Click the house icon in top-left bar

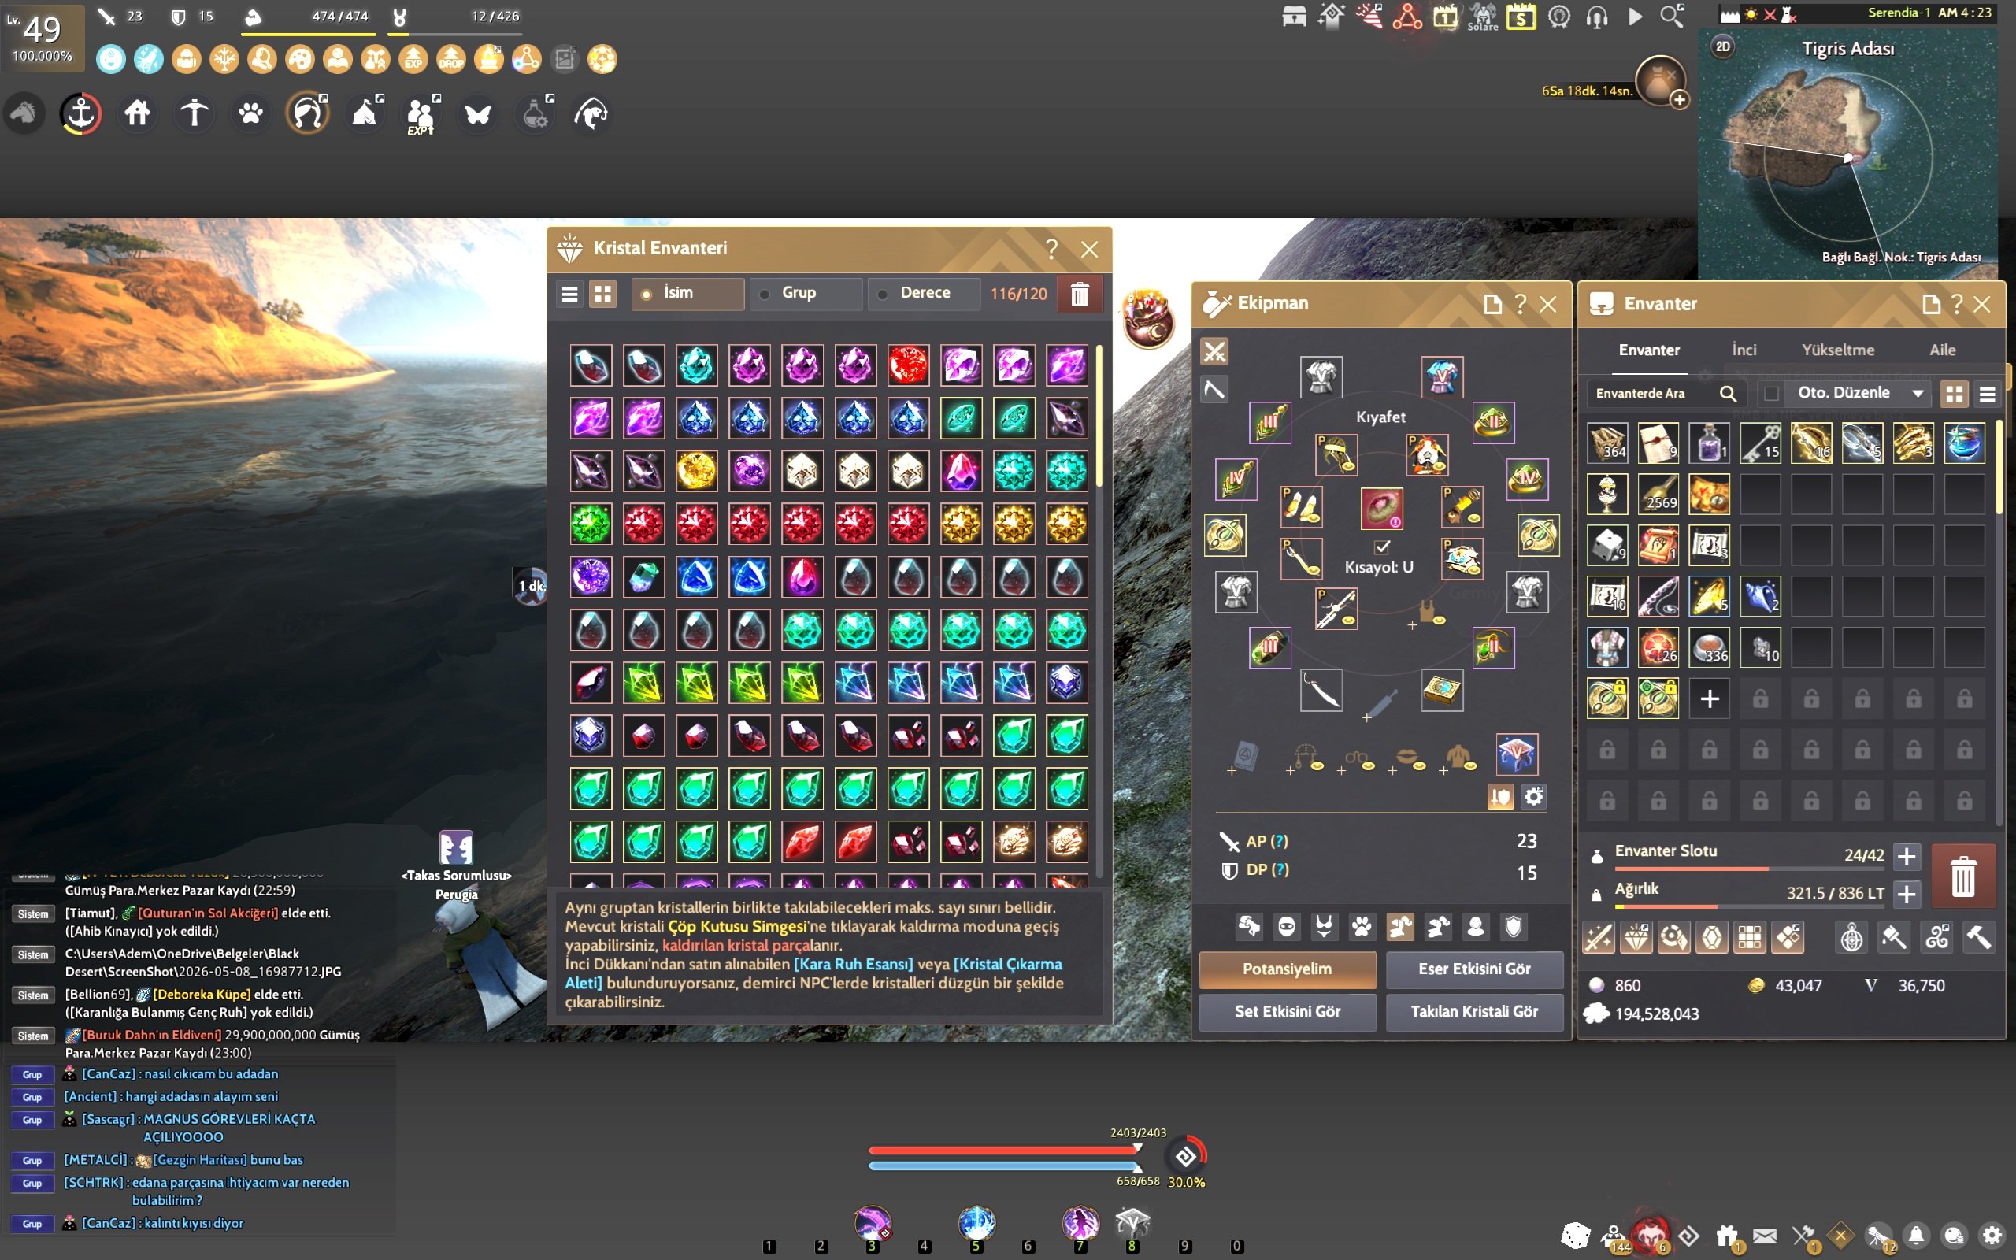click(138, 113)
